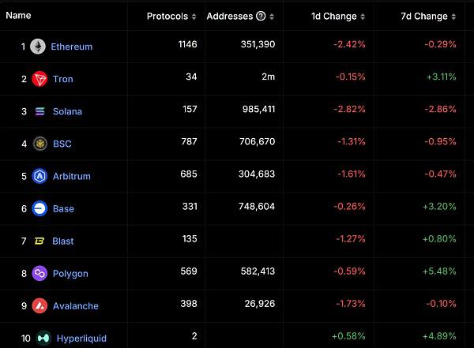Image resolution: width=474 pixels, height=348 pixels.
Task: Open the Solana chain link
Action: point(67,111)
